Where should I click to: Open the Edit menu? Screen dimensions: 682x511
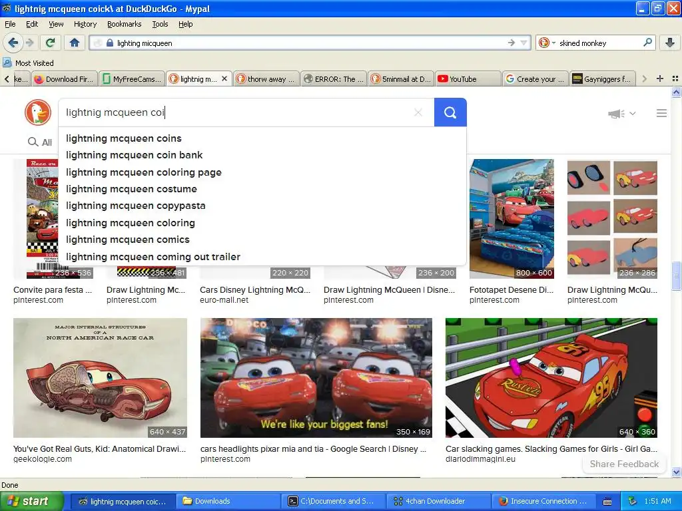(32, 24)
